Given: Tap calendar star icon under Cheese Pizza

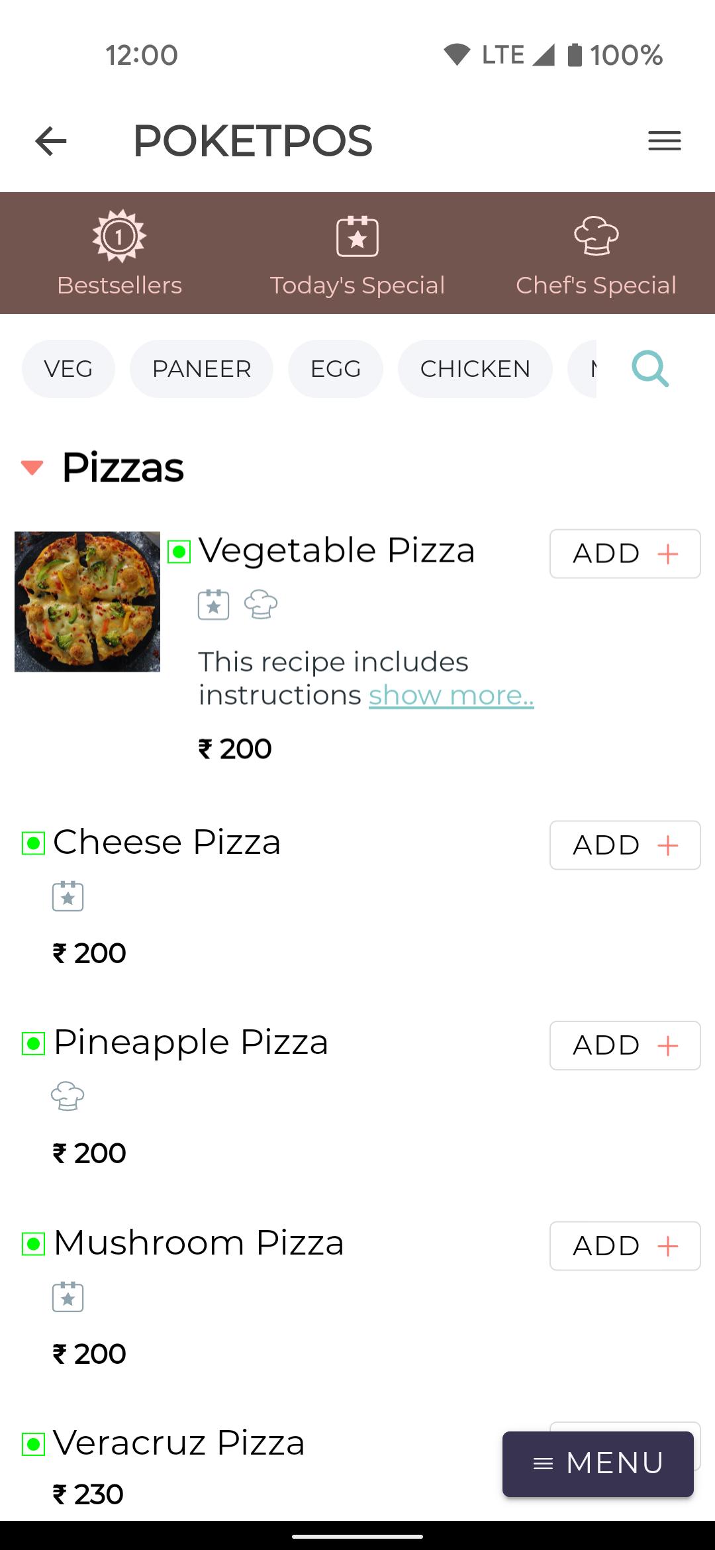Looking at the screenshot, I should tap(68, 896).
